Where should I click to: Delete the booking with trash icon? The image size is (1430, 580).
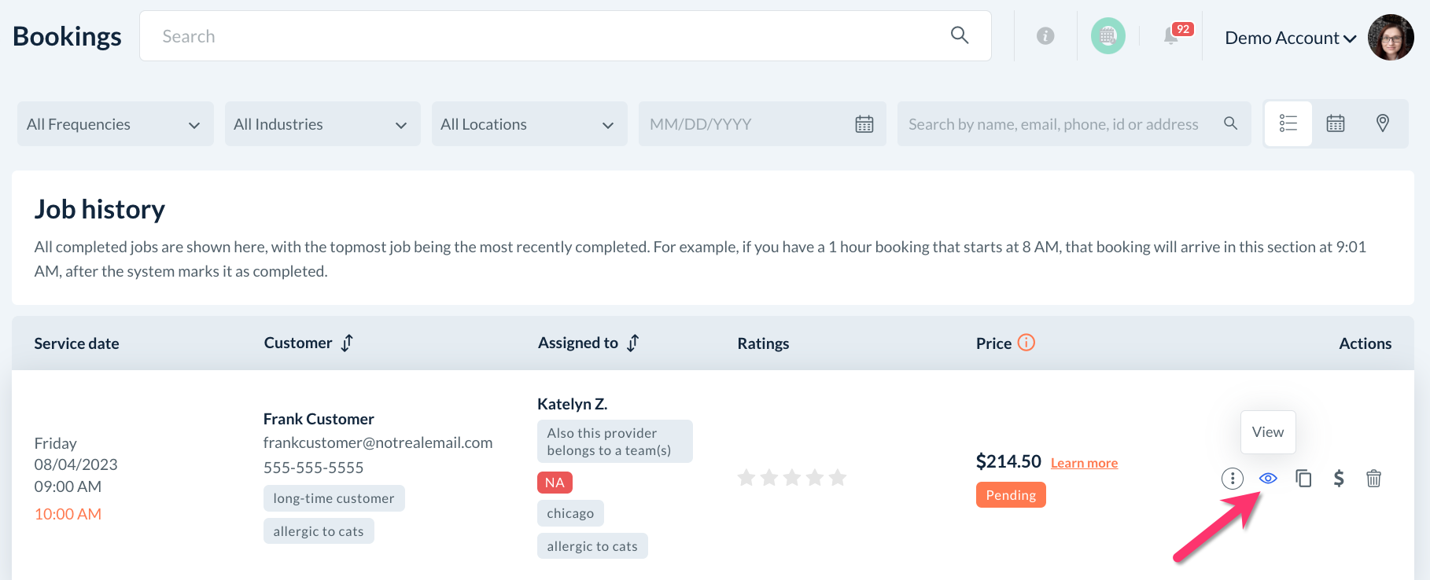[x=1373, y=478]
